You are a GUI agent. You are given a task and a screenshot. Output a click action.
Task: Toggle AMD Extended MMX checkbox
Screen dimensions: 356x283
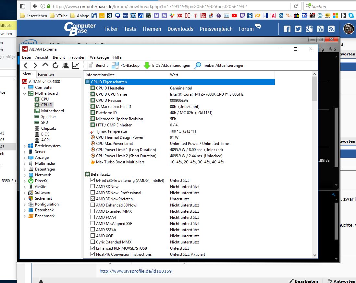click(92, 211)
